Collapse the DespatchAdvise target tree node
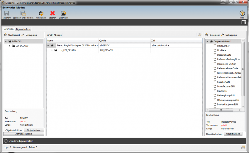This screenshot has height=153, width=249. 207,42
